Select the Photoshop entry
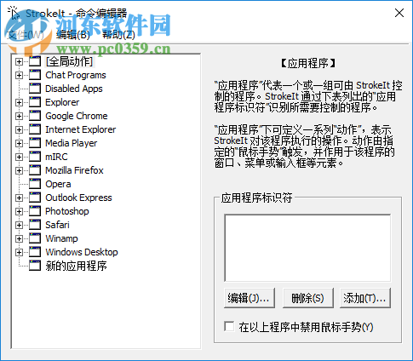Viewport: 413px width, 361px height. (x=67, y=211)
